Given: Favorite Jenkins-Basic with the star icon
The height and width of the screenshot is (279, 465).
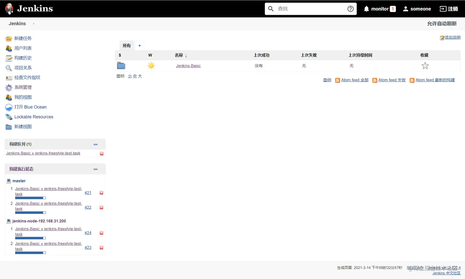Looking at the screenshot, I should (x=425, y=66).
